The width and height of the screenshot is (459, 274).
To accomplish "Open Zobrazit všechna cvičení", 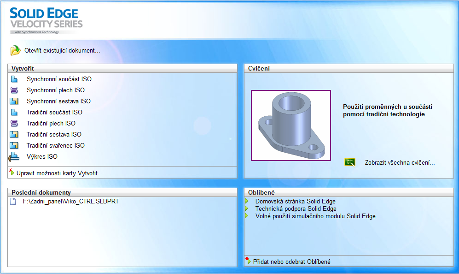I will point(400,162).
